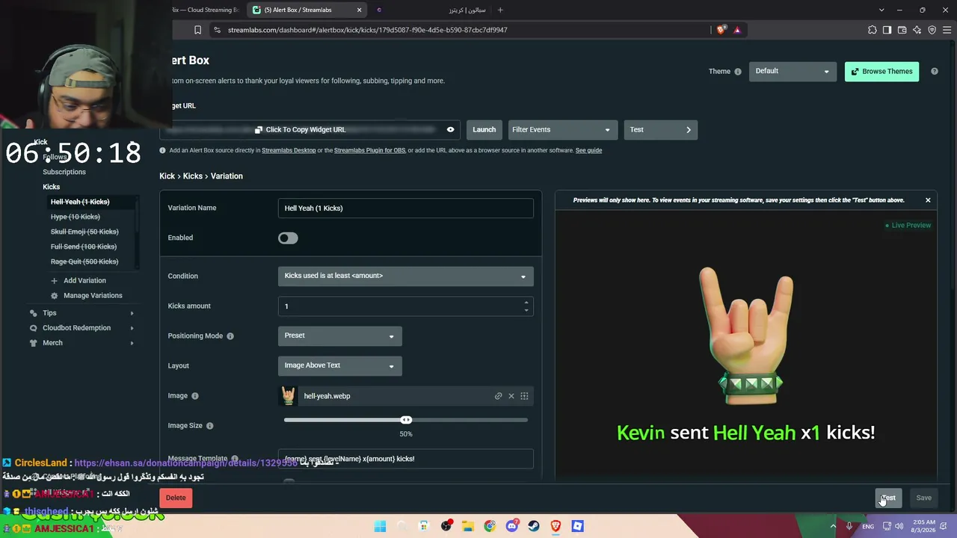Expand the Test submenu near Launch
The image size is (957, 538).
660,130
